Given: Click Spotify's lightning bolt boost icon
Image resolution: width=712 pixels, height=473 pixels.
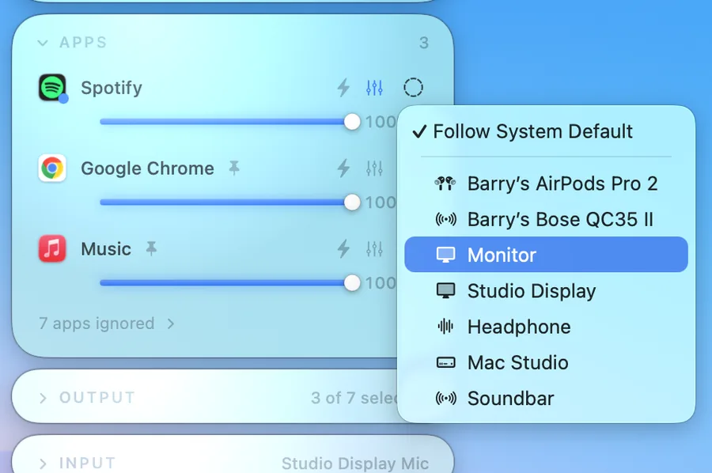Looking at the screenshot, I should (x=344, y=88).
